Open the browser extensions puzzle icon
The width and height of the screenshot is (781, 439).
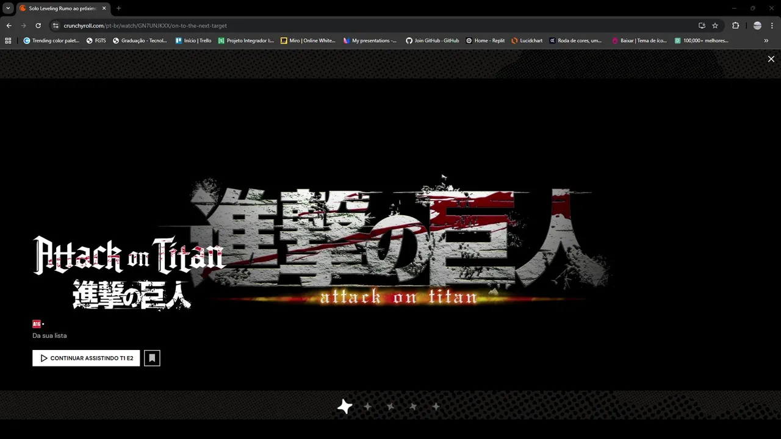(735, 26)
